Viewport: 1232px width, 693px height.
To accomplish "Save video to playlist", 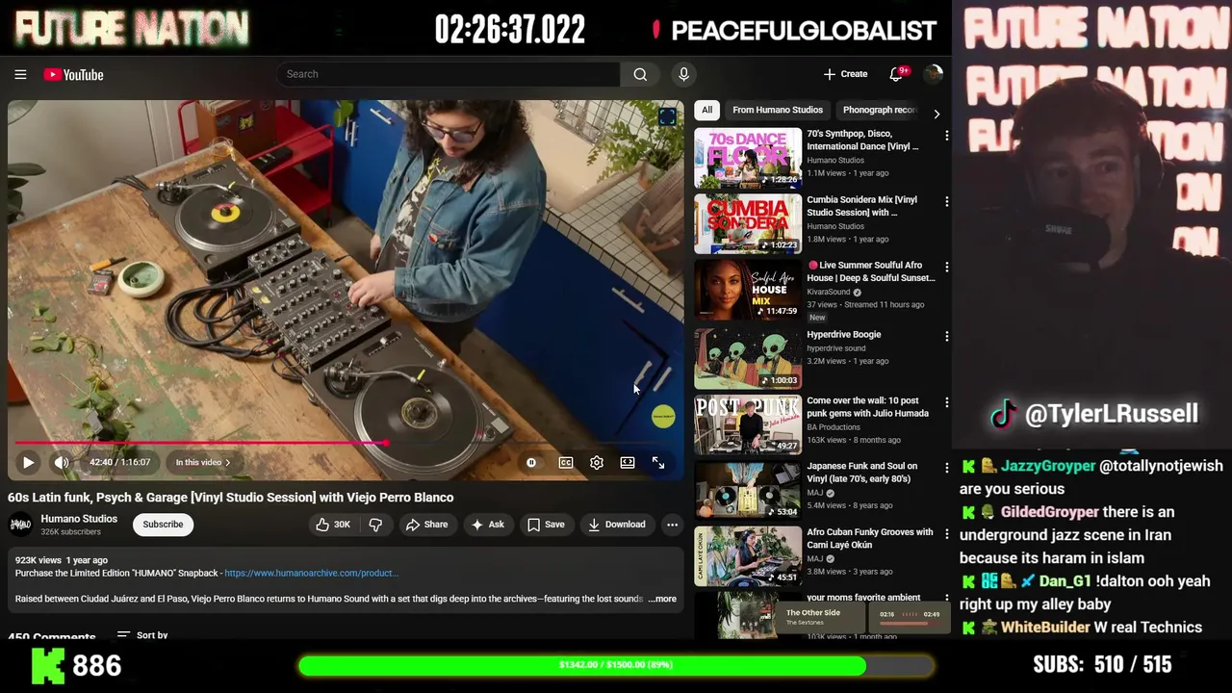I will [x=546, y=525].
